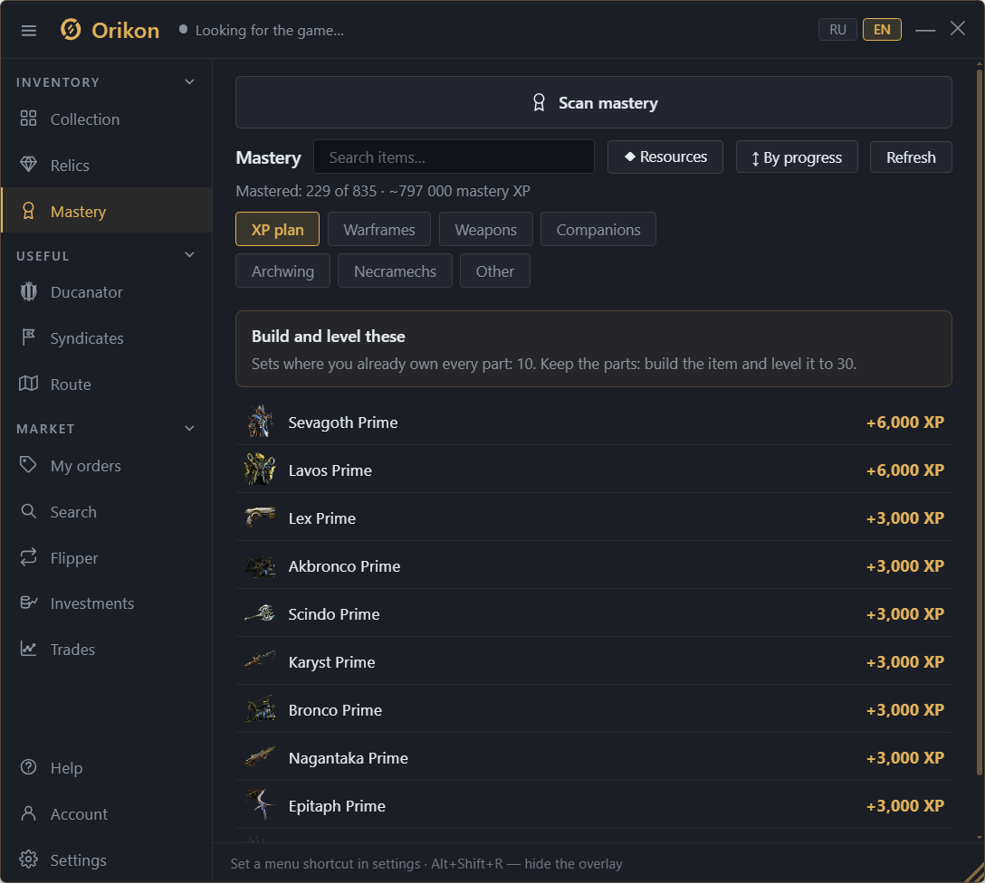Toggle the By progress sort order
This screenshot has height=883, width=985.
click(798, 157)
